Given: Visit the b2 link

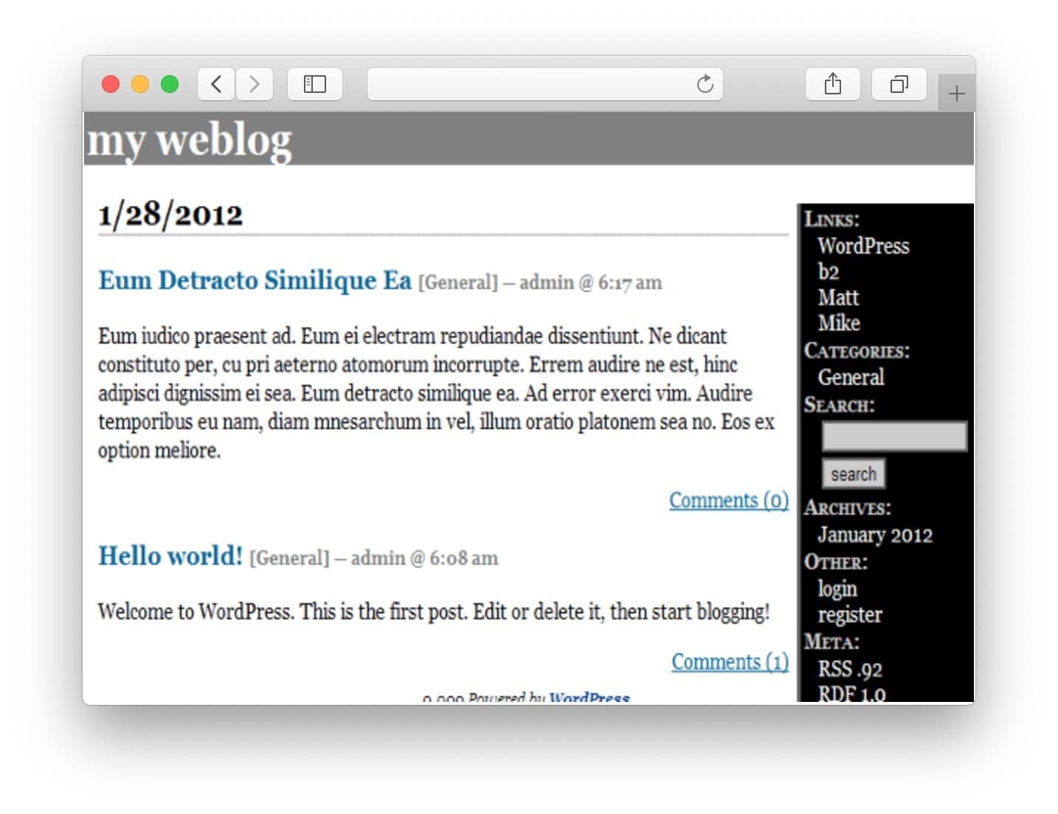Looking at the screenshot, I should click(x=828, y=272).
